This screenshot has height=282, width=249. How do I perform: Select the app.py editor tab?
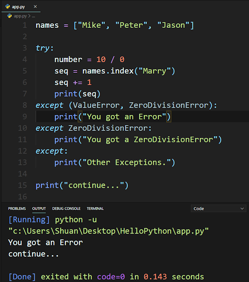click(x=21, y=7)
